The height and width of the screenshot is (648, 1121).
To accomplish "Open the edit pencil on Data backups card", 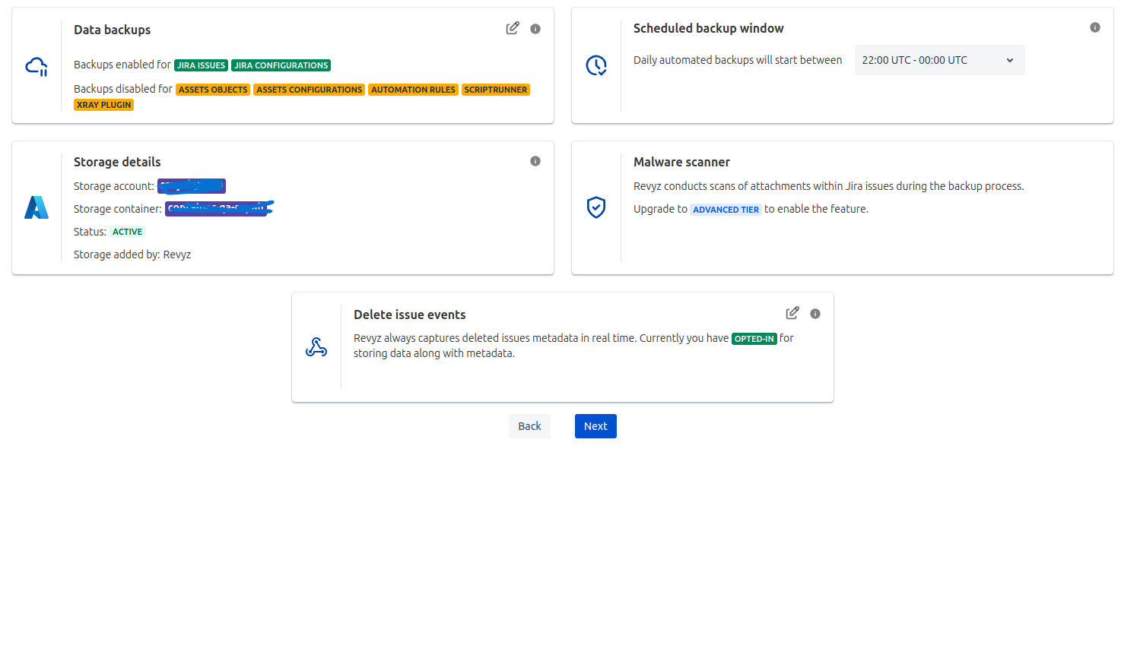I will 513,27.
